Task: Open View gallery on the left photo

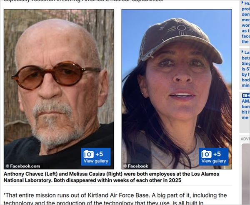Action: pos(96,161)
